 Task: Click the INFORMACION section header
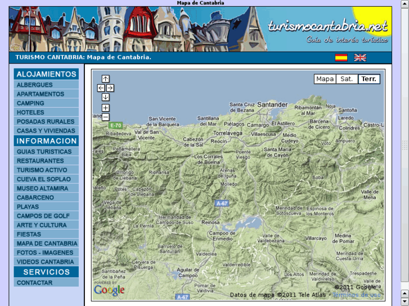click(46, 141)
